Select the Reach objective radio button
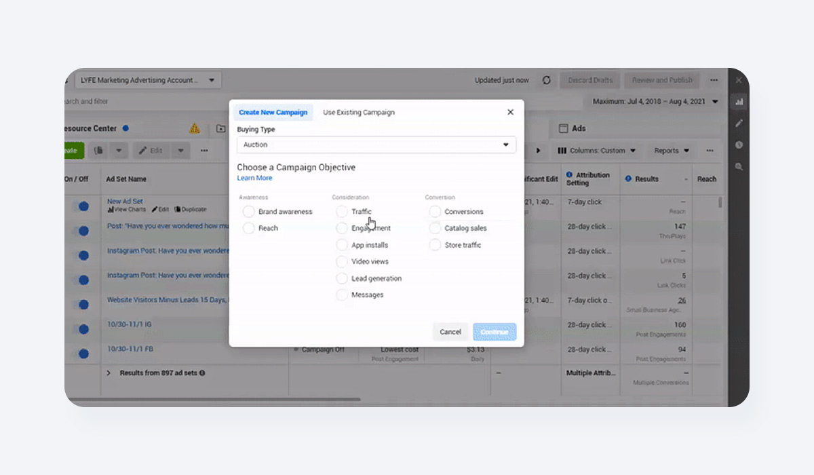The image size is (814, 475). tap(248, 229)
